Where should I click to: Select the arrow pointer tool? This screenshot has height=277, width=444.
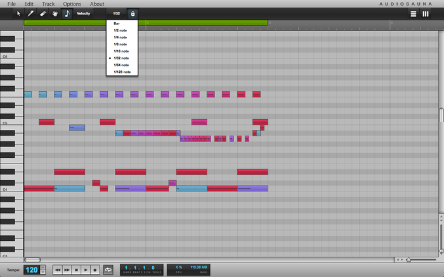click(x=18, y=13)
